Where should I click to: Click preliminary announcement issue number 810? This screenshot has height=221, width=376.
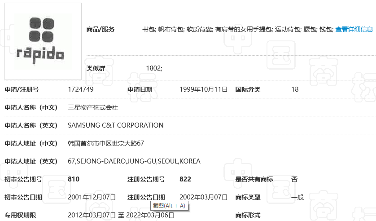click(x=74, y=179)
